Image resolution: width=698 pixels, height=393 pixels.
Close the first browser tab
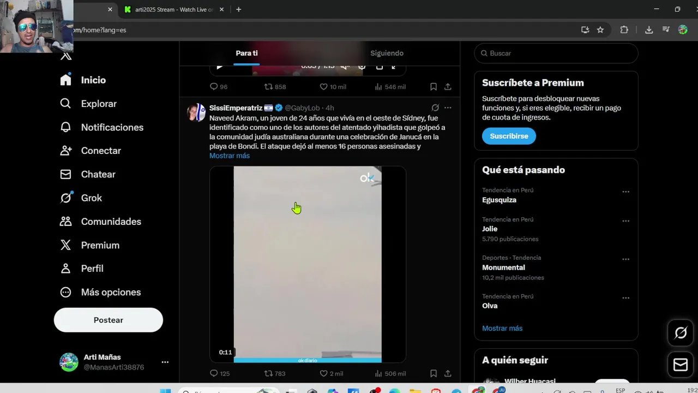pos(110,9)
